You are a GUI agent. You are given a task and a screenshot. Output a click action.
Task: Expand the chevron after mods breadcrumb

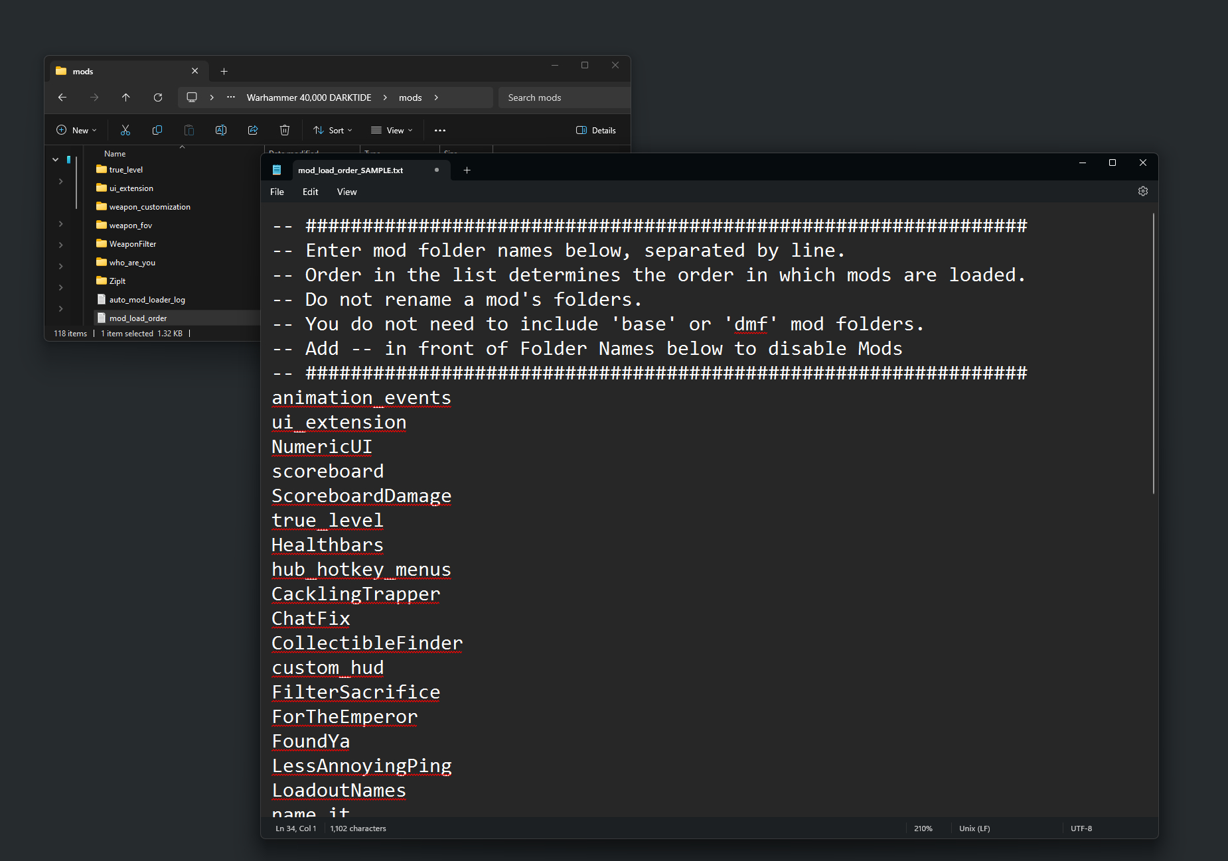coord(436,98)
